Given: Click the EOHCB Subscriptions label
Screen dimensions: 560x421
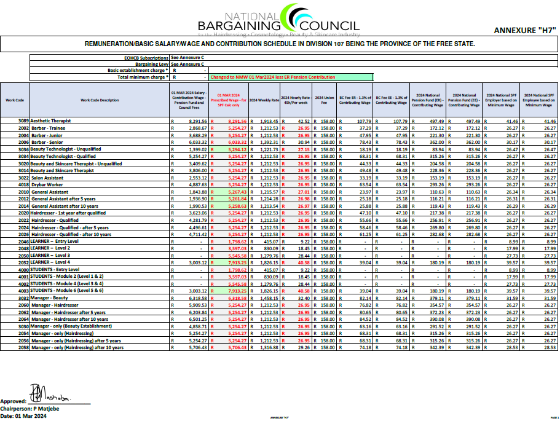Looking at the screenshot, I should pos(146,58).
